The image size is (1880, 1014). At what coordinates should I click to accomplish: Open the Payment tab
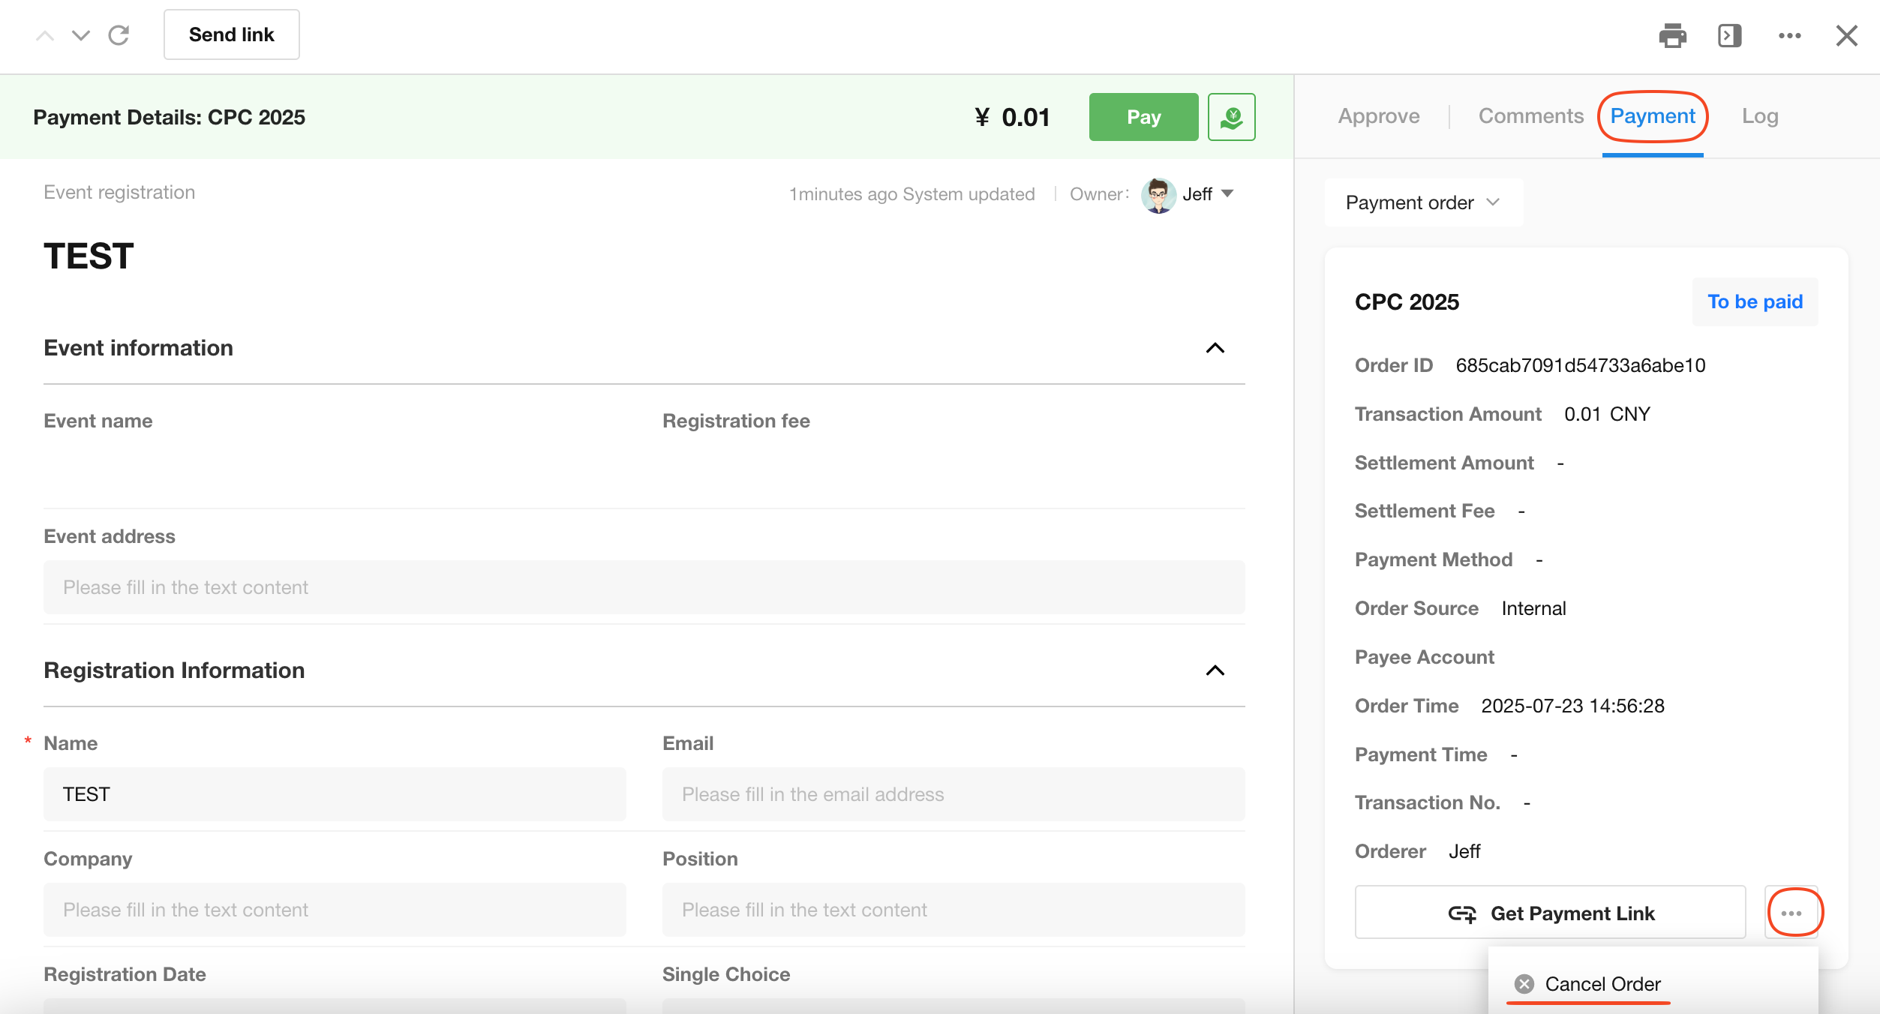coord(1653,116)
